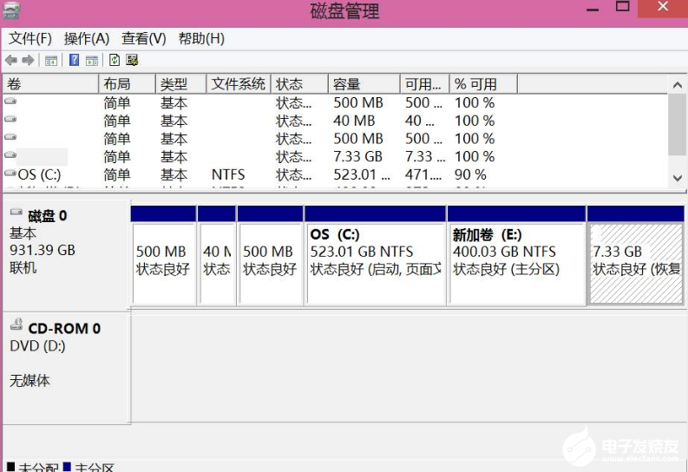Click the disk icon next to 磁盘 0

tap(16, 212)
